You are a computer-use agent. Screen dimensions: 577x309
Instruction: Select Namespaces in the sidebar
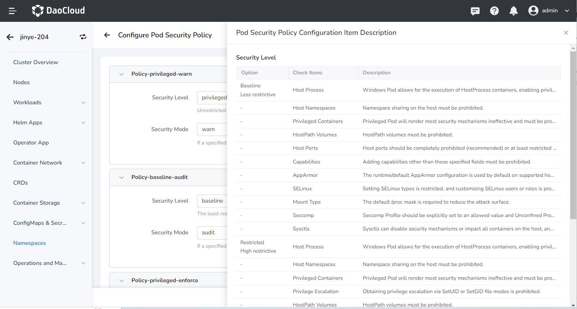point(30,243)
